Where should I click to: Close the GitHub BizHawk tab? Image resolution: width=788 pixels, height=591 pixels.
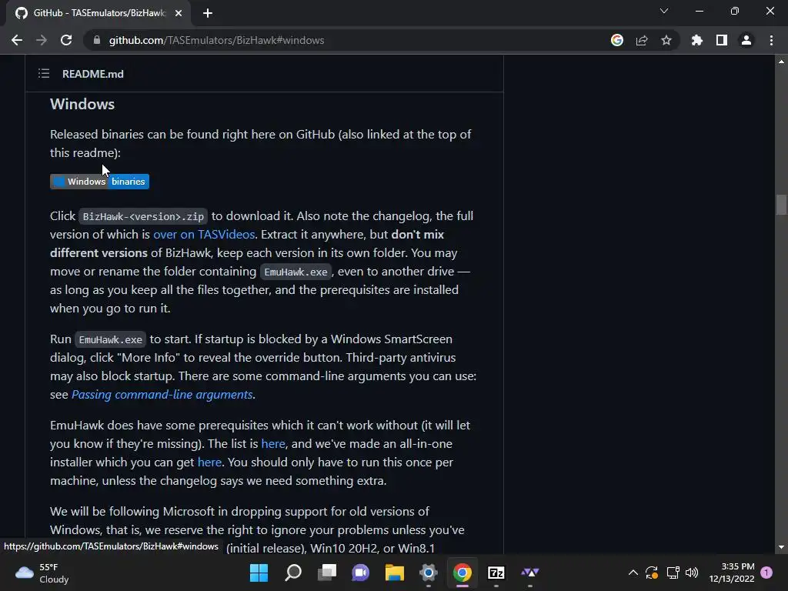(x=179, y=13)
